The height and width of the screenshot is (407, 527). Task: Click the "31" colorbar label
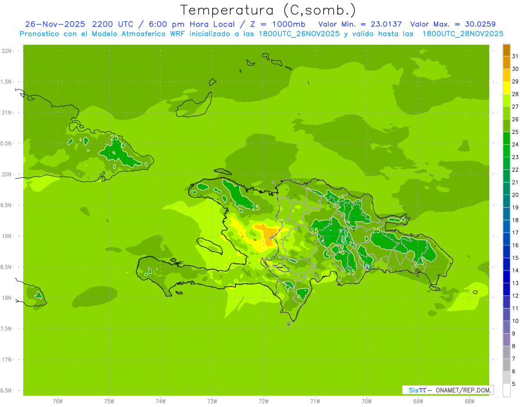point(516,56)
